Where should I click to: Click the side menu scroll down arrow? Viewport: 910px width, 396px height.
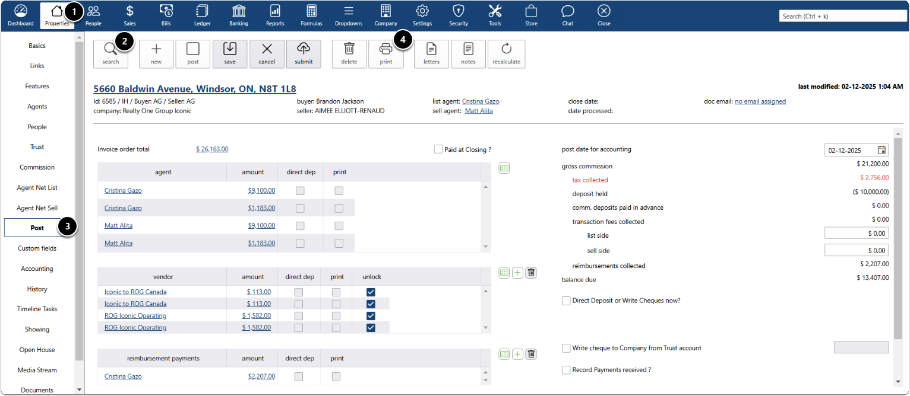click(80, 389)
